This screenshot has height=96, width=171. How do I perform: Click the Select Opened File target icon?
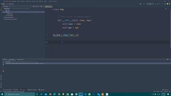click(33, 6)
